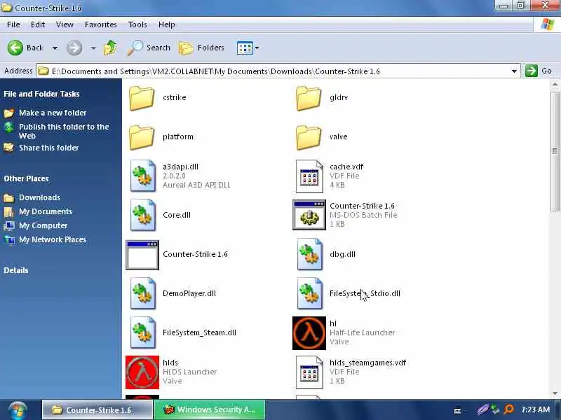Screen dimensions: 561x420
Task: Select the hlds_steamgames.vdf file icon
Action: click(309, 372)
